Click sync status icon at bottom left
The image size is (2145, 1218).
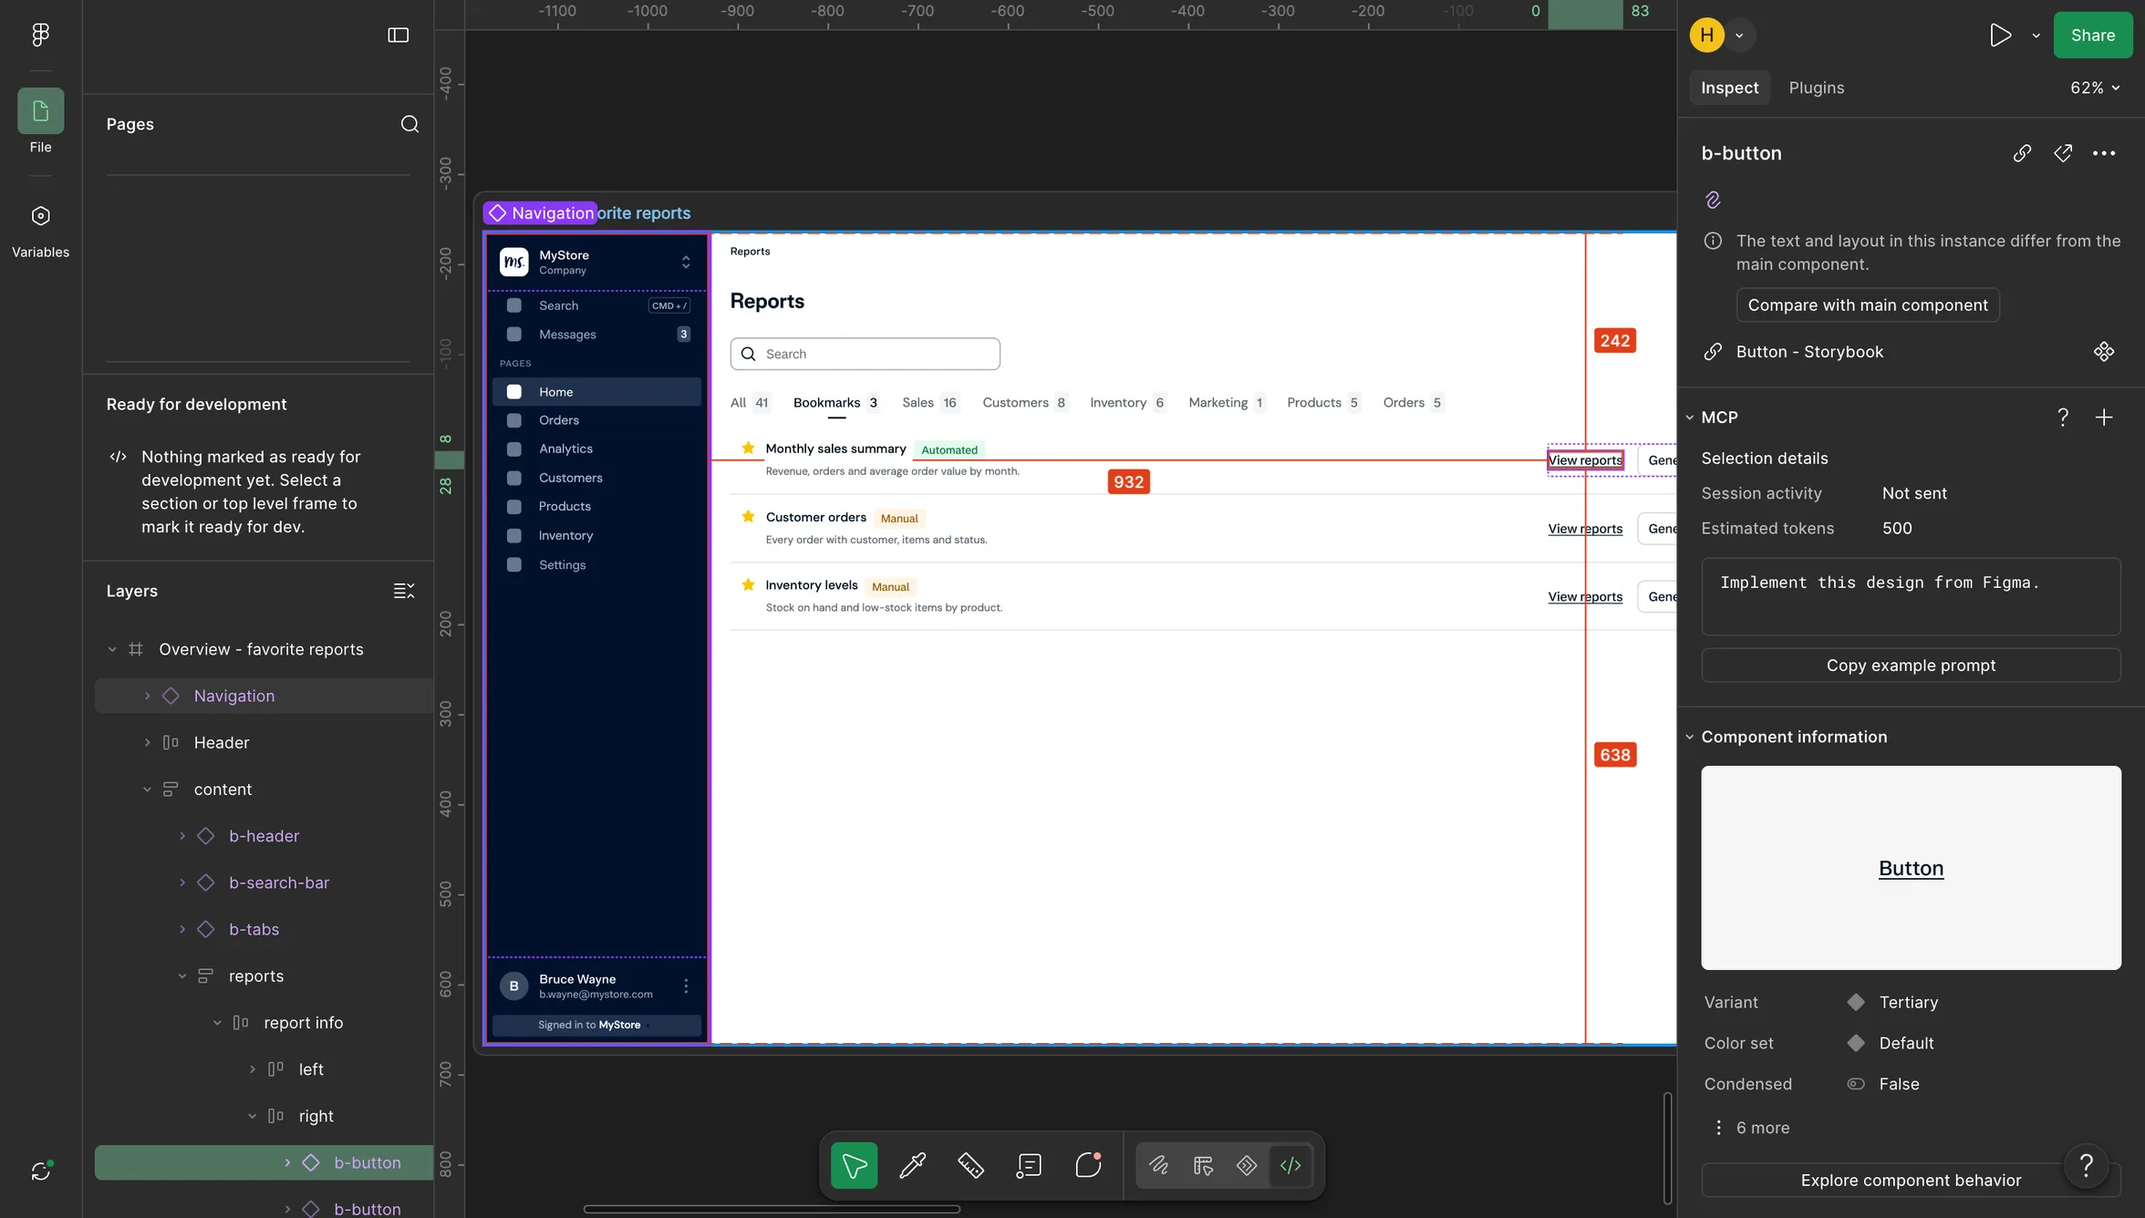pos(40,1171)
